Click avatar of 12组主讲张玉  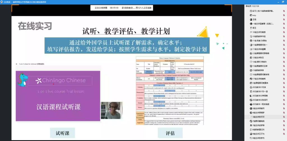click(x=251, y=58)
